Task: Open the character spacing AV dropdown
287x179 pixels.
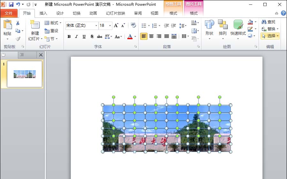Action: click(x=111, y=37)
